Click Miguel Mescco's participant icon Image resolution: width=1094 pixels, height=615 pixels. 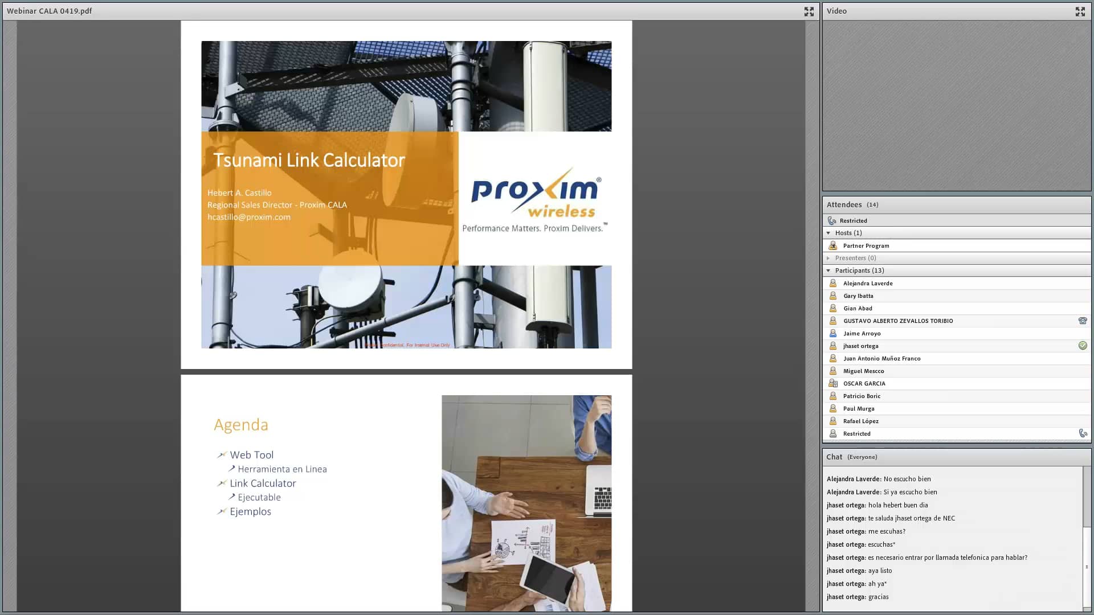(x=833, y=371)
